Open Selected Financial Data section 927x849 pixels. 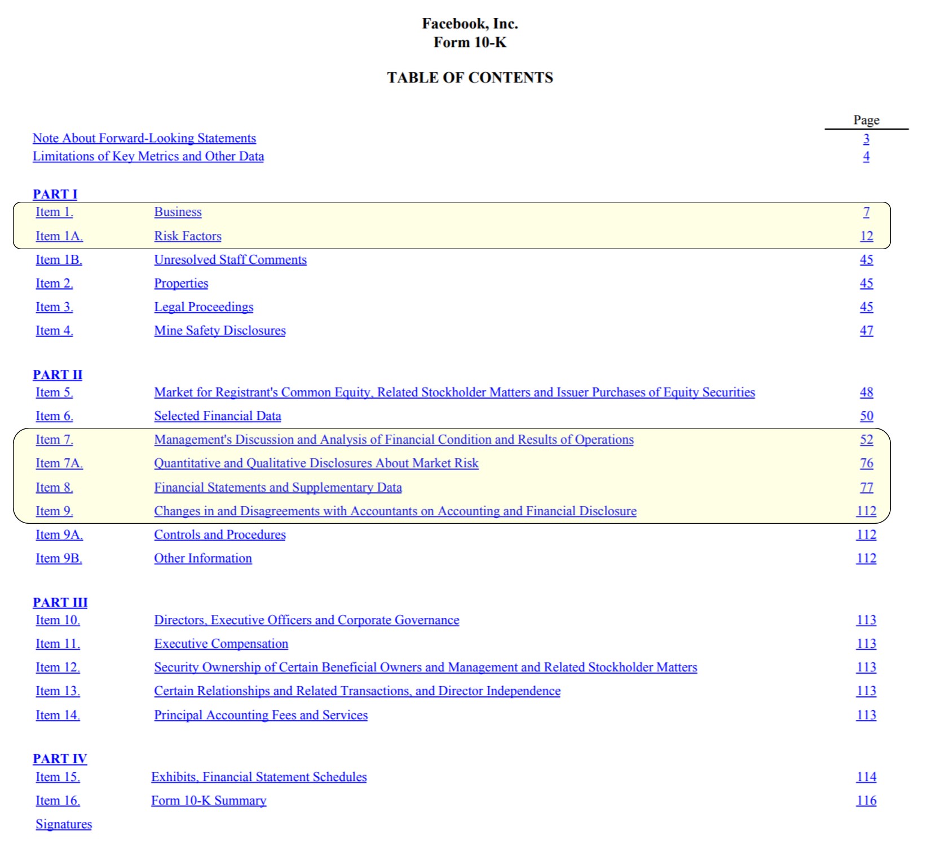click(218, 416)
